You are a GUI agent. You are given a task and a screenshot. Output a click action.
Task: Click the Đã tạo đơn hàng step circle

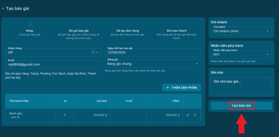pos(128,24)
